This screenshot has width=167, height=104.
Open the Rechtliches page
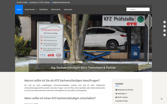pyautogui.click(x=44, y=9)
